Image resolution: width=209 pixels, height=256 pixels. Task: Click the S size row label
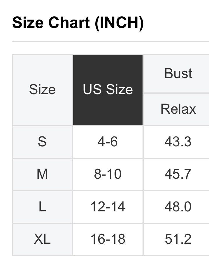point(42,142)
